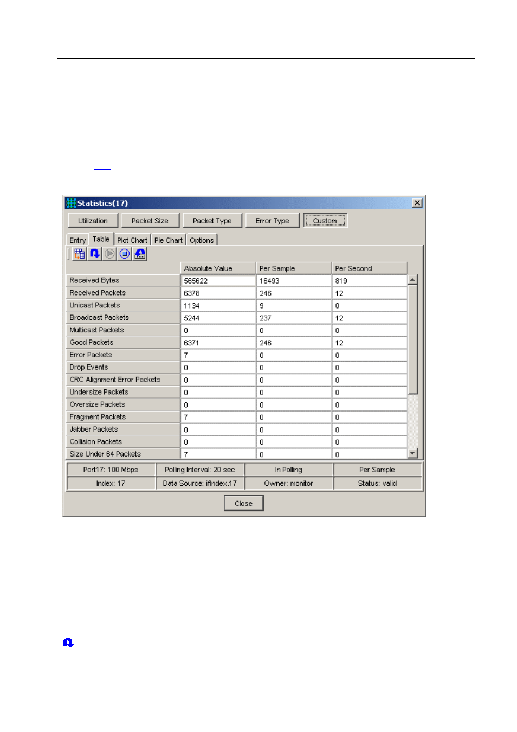The width and height of the screenshot is (517, 732).
Task: Click the 819 per second cell
Action: [369, 281]
